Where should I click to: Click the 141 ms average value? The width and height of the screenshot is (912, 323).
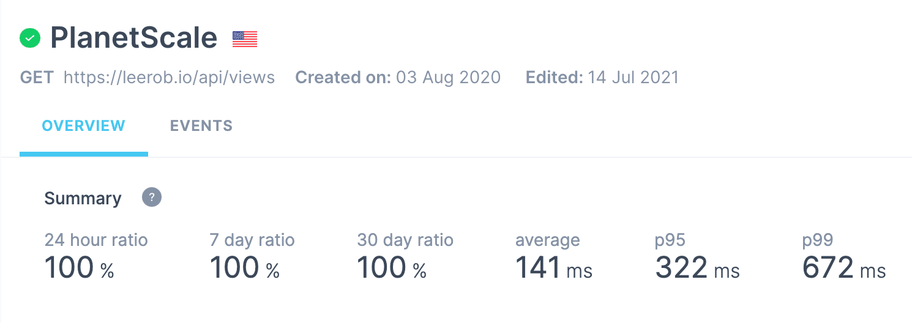pos(553,268)
